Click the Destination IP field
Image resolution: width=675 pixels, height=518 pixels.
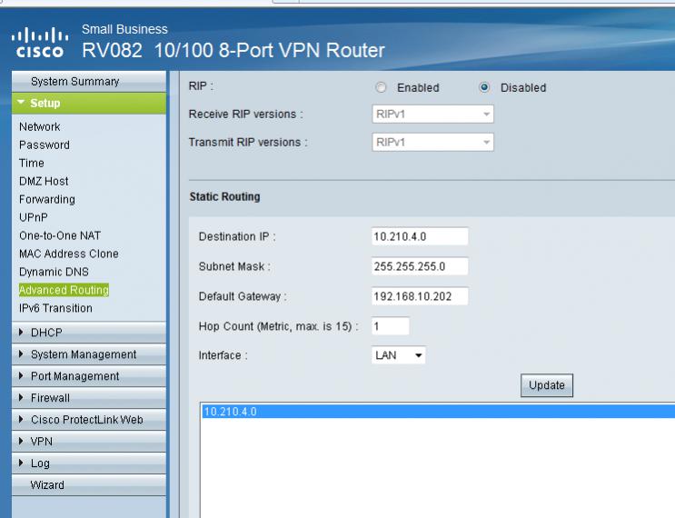click(x=420, y=237)
